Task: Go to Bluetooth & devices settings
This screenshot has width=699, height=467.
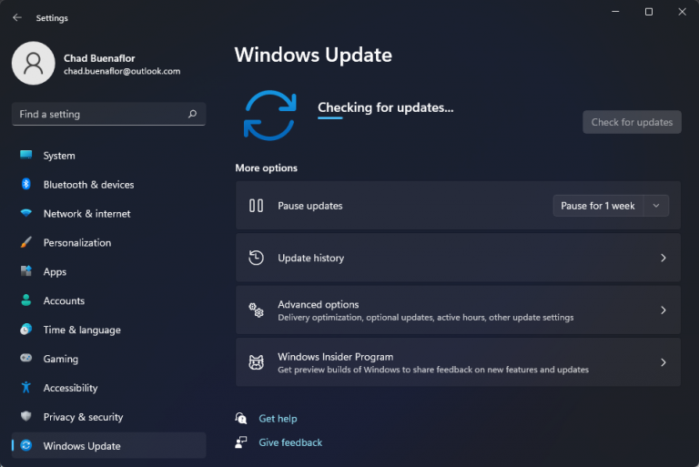Action: tap(109, 185)
